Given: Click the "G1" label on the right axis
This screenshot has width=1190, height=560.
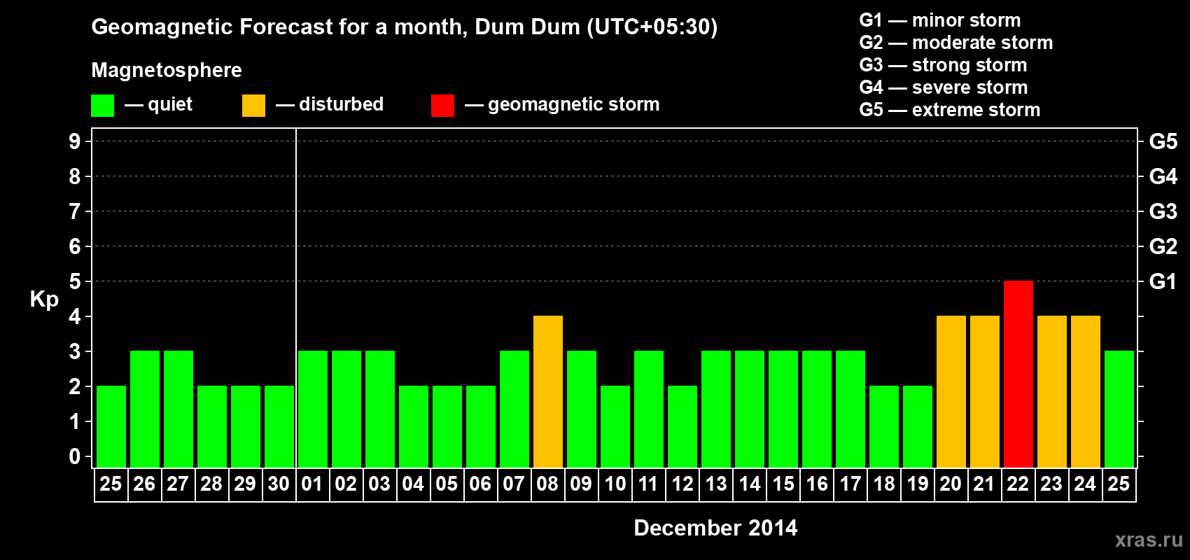Looking at the screenshot, I should tap(1163, 281).
